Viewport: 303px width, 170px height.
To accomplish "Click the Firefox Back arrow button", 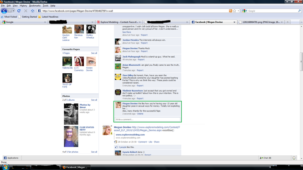I will (4, 11).
